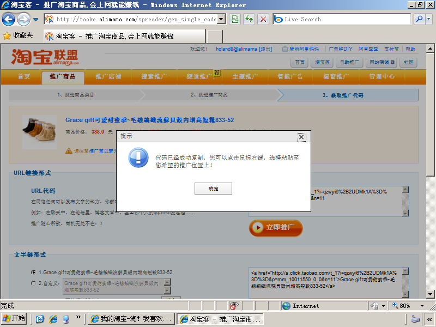
Task: Click the Internet zone globe icon
Action: click(x=286, y=306)
